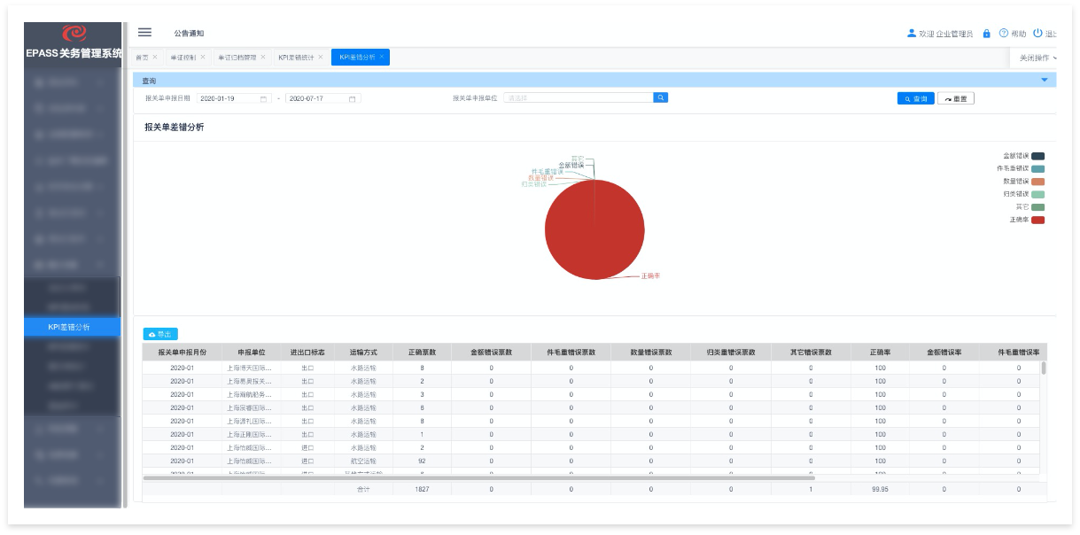Click the 退出 power icon to log out
1080x535 pixels.
[x=1037, y=34]
